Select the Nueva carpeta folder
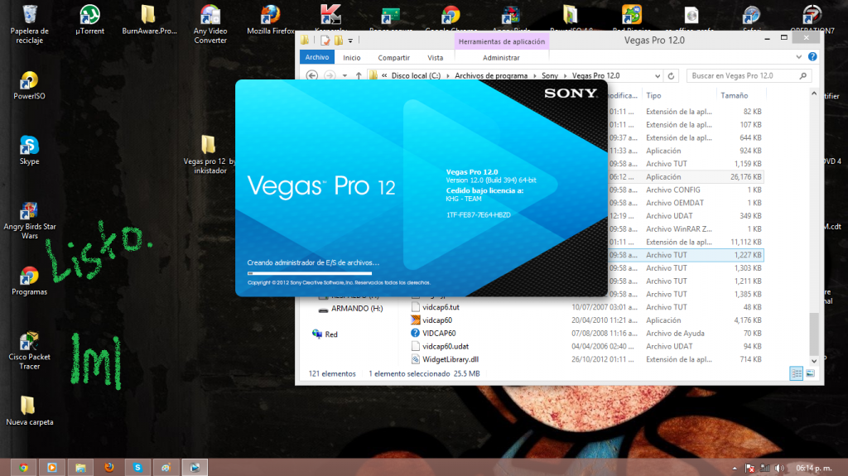The width and height of the screenshot is (848, 476). pyautogui.click(x=29, y=411)
